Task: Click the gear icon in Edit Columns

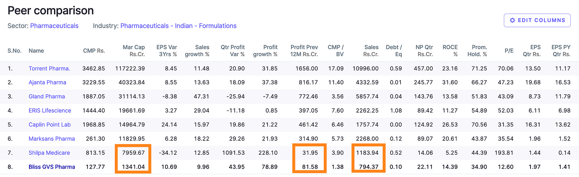Action: (x=512, y=20)
